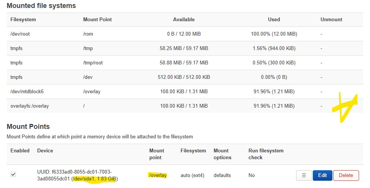Click the 'Mounted file systems' heading
This screenshot has width=370, height=188.
pyautogui.click(x=41, y=6)
